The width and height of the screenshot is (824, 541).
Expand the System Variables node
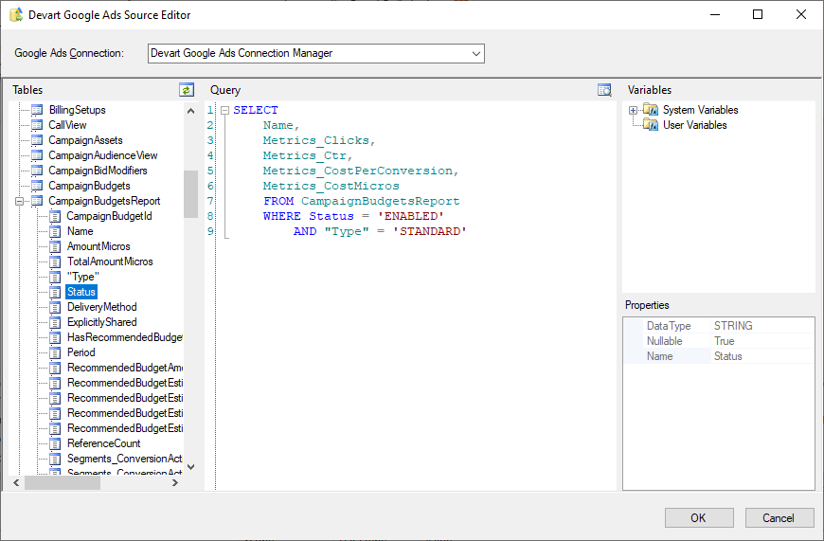[x=633, y=110]
